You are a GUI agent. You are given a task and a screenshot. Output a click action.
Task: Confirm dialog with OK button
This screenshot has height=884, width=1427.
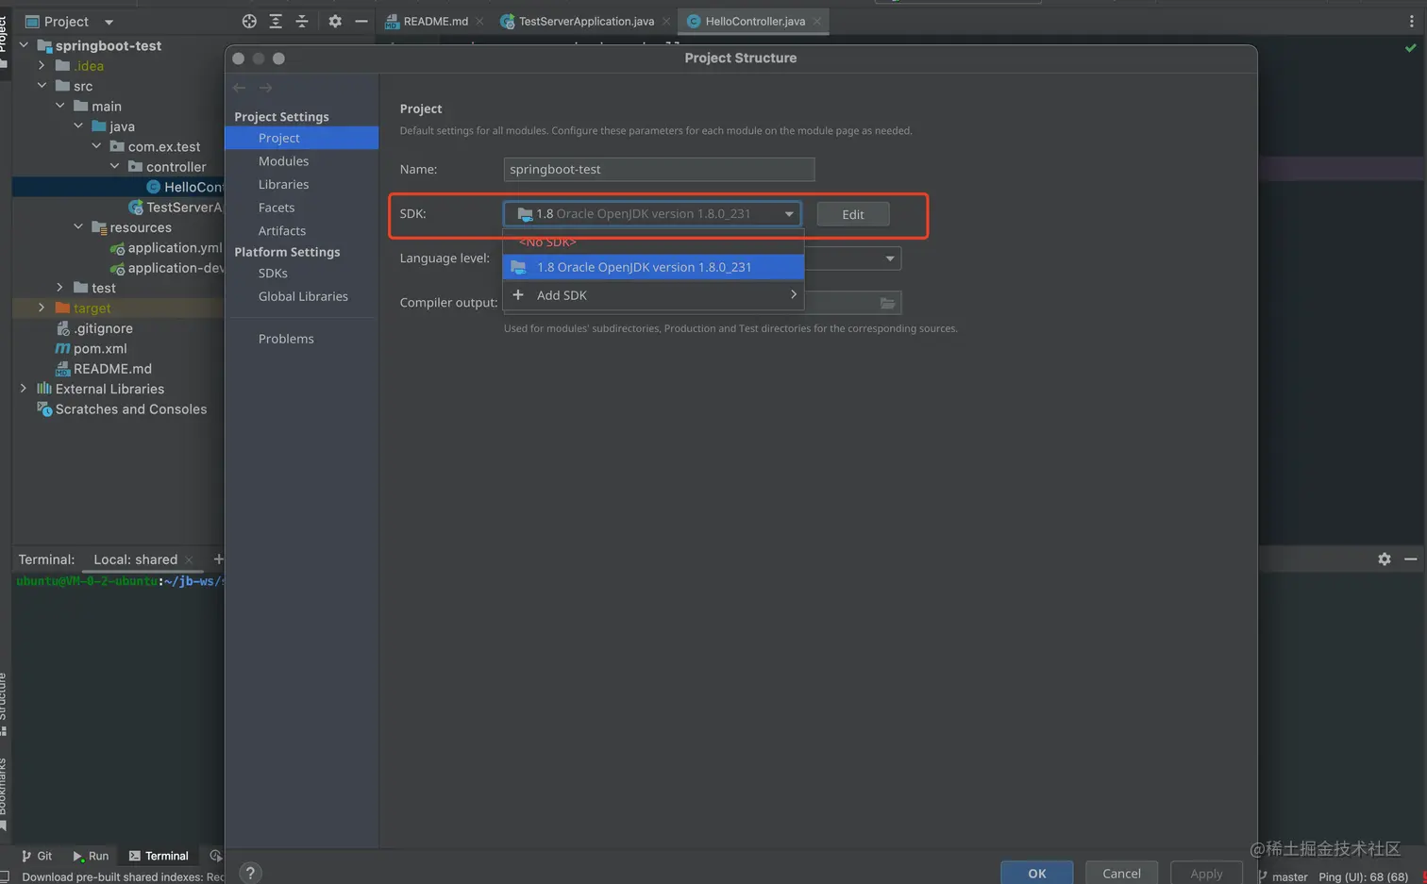point(1036,873)
